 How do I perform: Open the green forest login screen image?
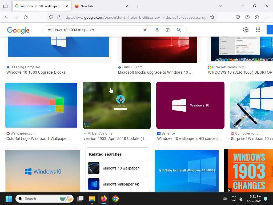tap(117, 105)
